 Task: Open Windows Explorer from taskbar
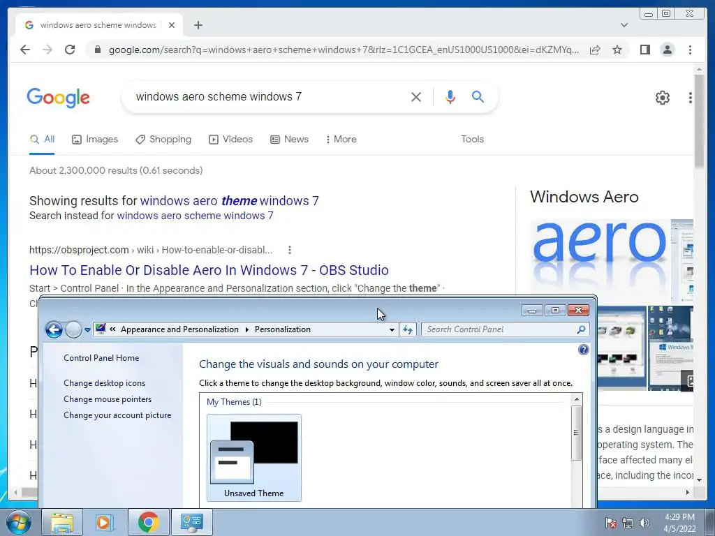click(x=62, y=522)
